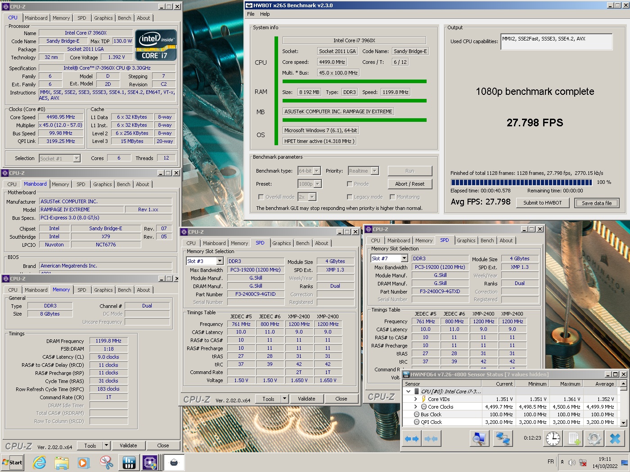Viewport: 630px width, 472px height.
Task: Open Preset 1080p dropdown
Action: [318, 184]
